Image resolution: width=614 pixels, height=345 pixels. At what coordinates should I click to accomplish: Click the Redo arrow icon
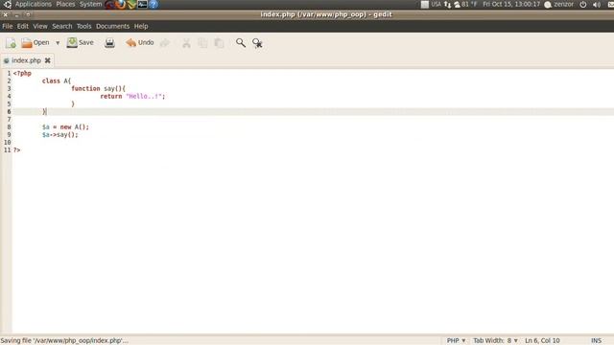165,42
